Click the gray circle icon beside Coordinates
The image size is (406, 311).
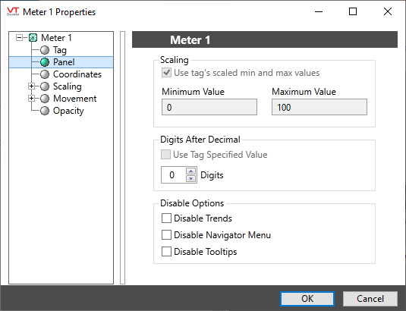(45, 74)
